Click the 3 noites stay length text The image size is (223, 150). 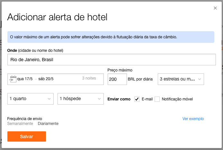(89, 78)
